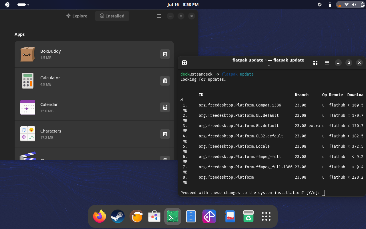
Task: Open the accessibility menu in top bar
Action: 330,5
